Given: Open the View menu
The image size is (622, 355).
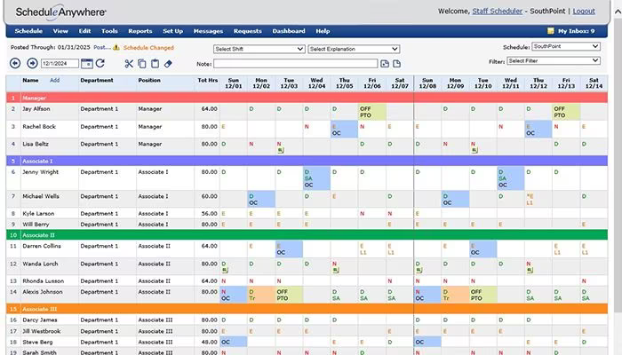Looking at the screenshot, I should (x=60, y=31).
